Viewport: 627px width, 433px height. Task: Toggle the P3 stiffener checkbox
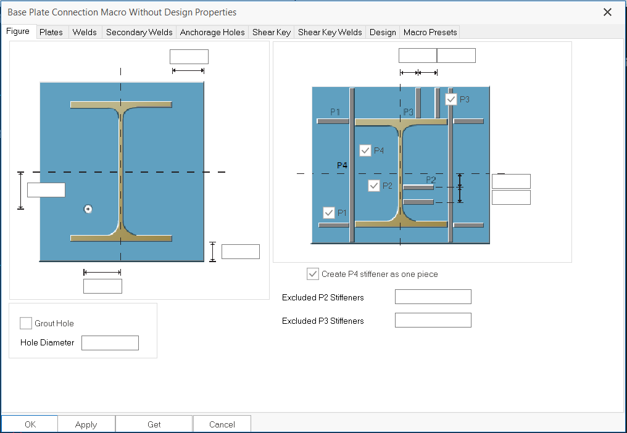[451, 99]
